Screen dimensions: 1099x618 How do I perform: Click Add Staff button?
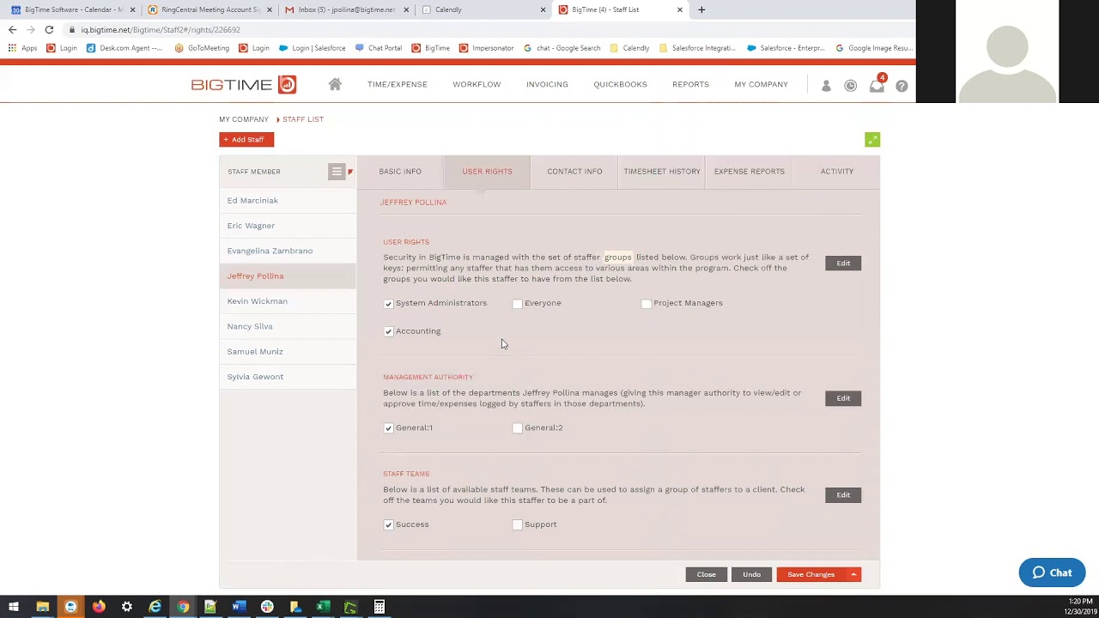(246, 140)
